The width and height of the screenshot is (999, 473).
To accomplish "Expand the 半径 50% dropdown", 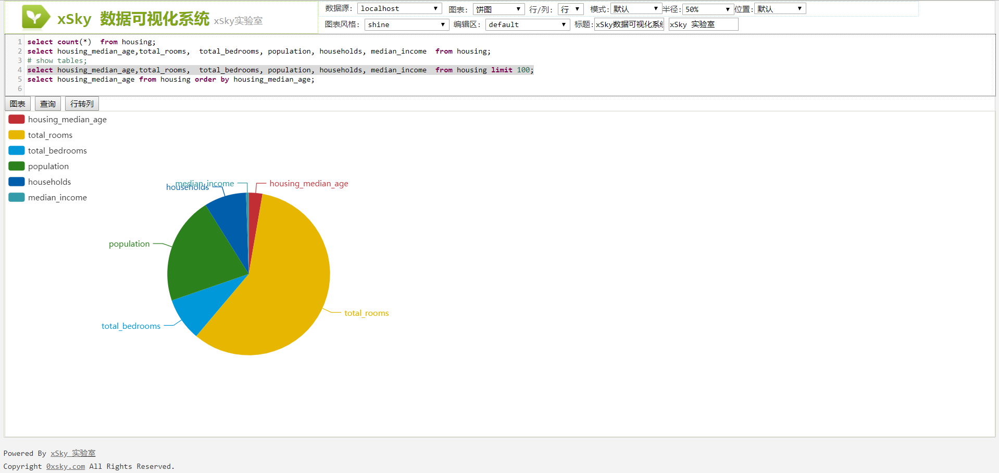I will [x=707, y=9].
